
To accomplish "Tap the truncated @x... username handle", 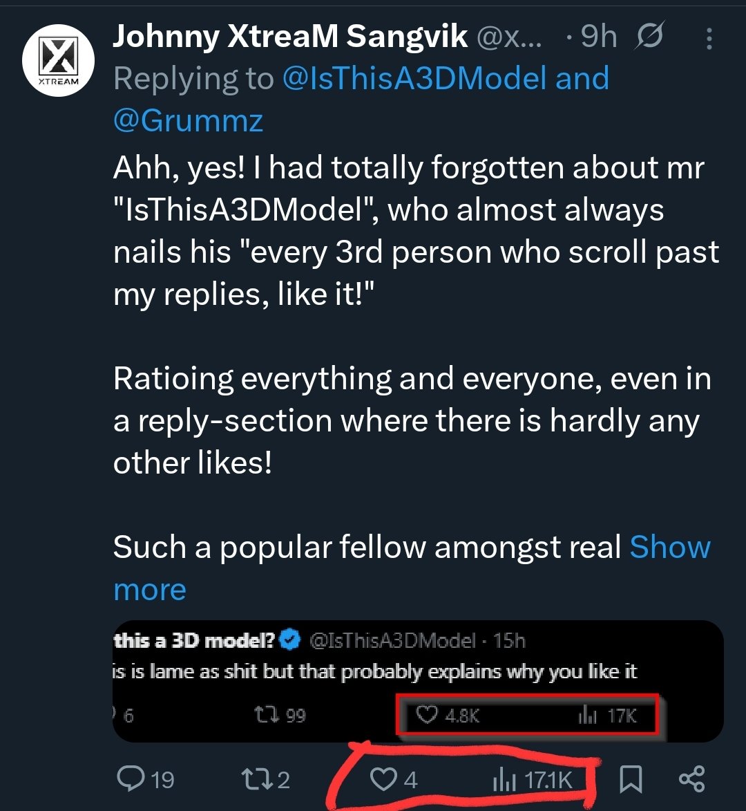I will 509,37.
